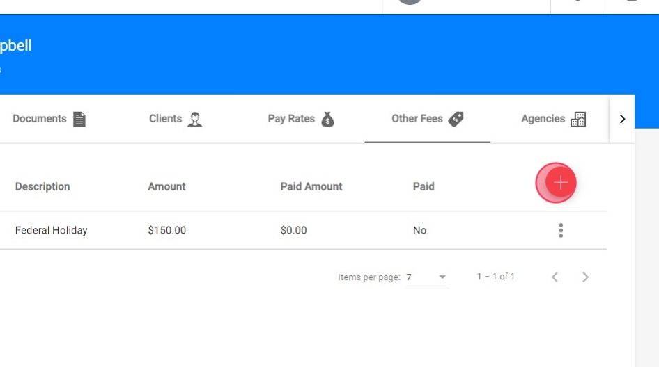Click the $150.00 amount cell
659x367 pixels.
(167, 230)
